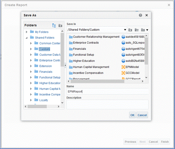Image resolution: width=175 pixels, height=149 pixels.
Task: Expand the Extension folder node
Action: click(x=31, y=66)
